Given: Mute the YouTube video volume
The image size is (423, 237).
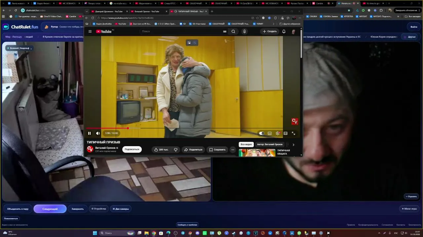Looking at the screenshot, I should pyautogui.click(x=98, y=133).
